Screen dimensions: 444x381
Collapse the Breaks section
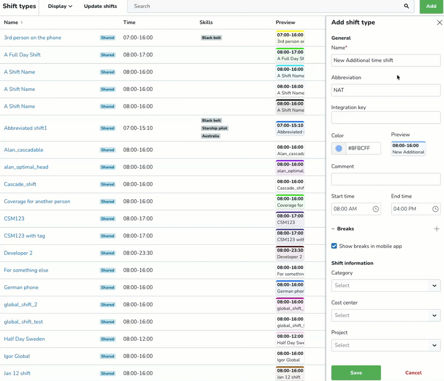click(333, 229)
